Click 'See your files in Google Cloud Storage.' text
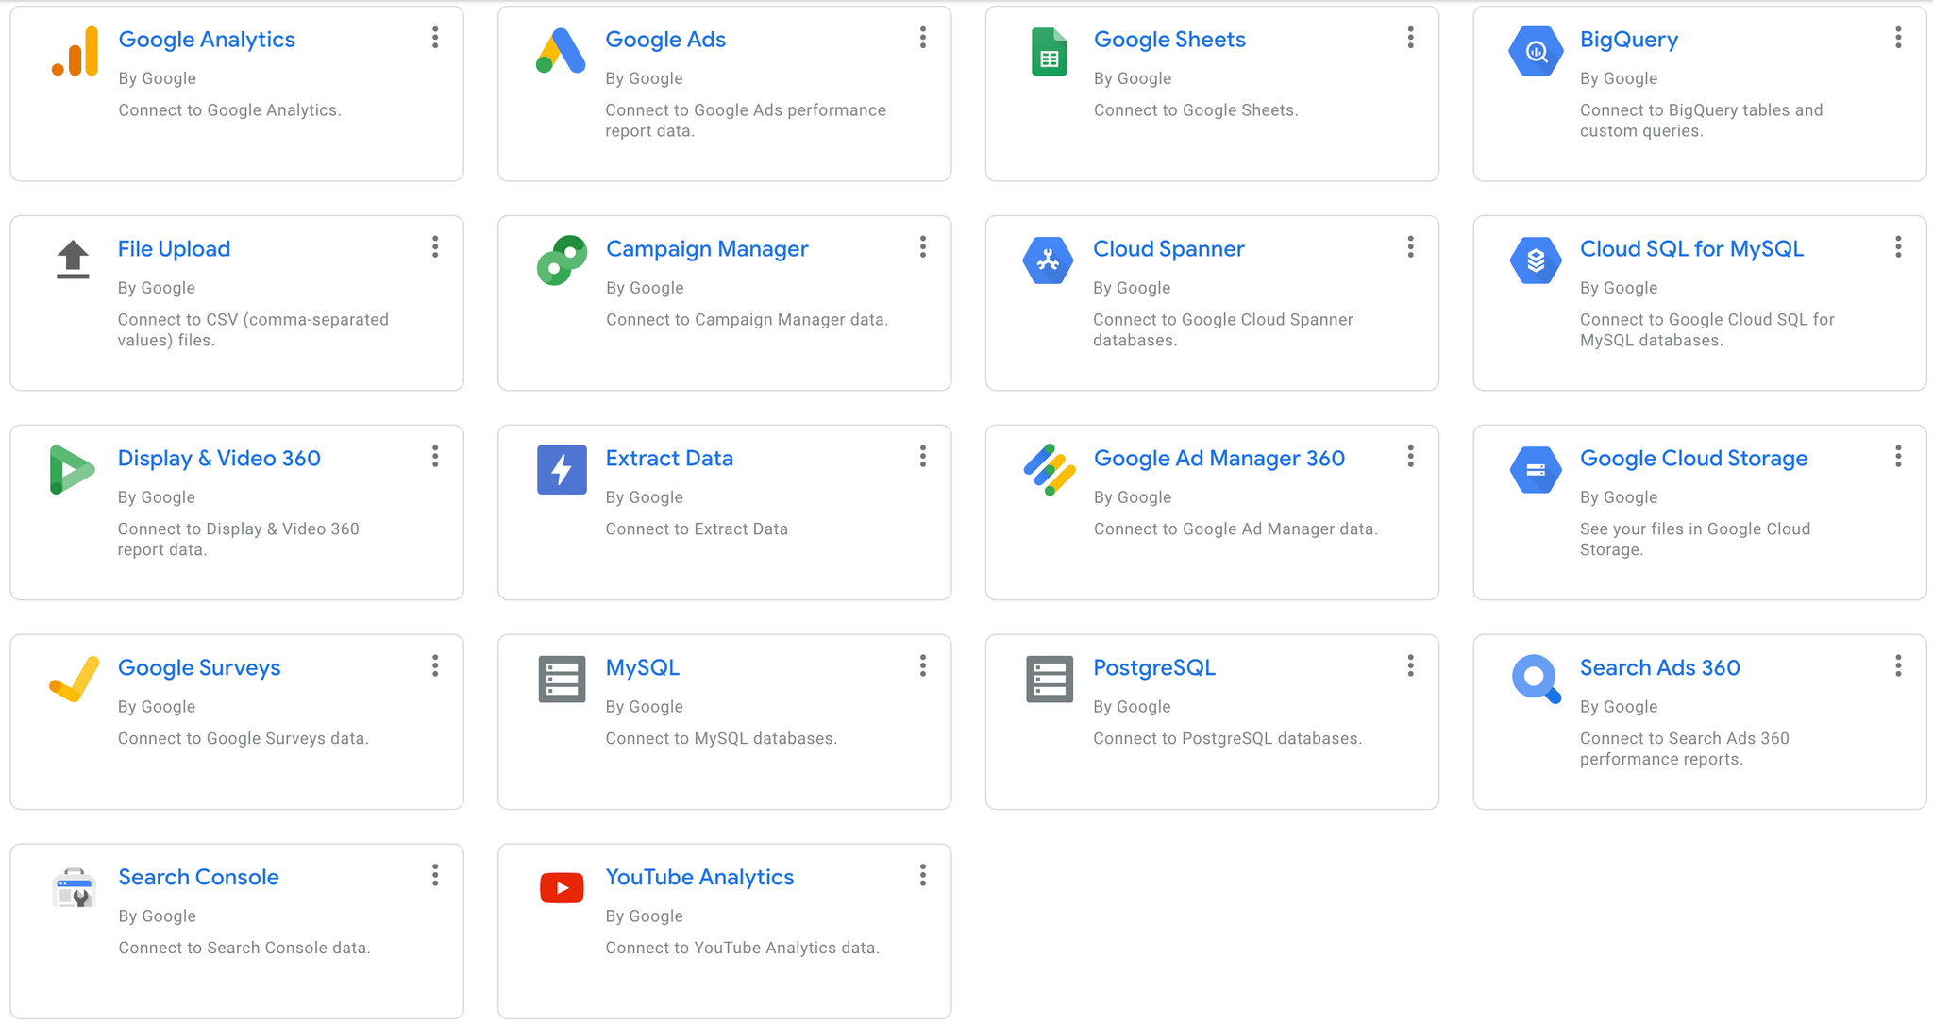The image size is (1933, 1025). click(1695, 540)
